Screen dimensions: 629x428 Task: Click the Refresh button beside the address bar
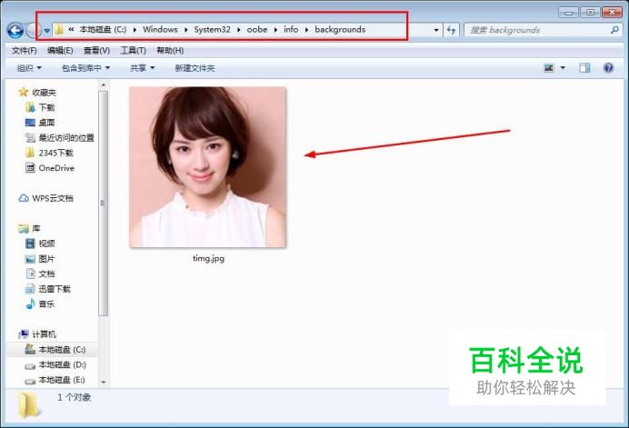[x=451, y=30]
